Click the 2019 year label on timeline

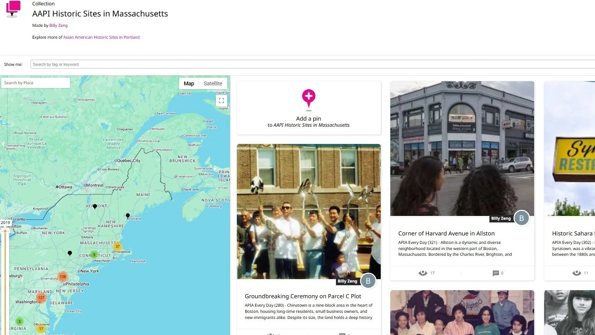tap(5, 222)
